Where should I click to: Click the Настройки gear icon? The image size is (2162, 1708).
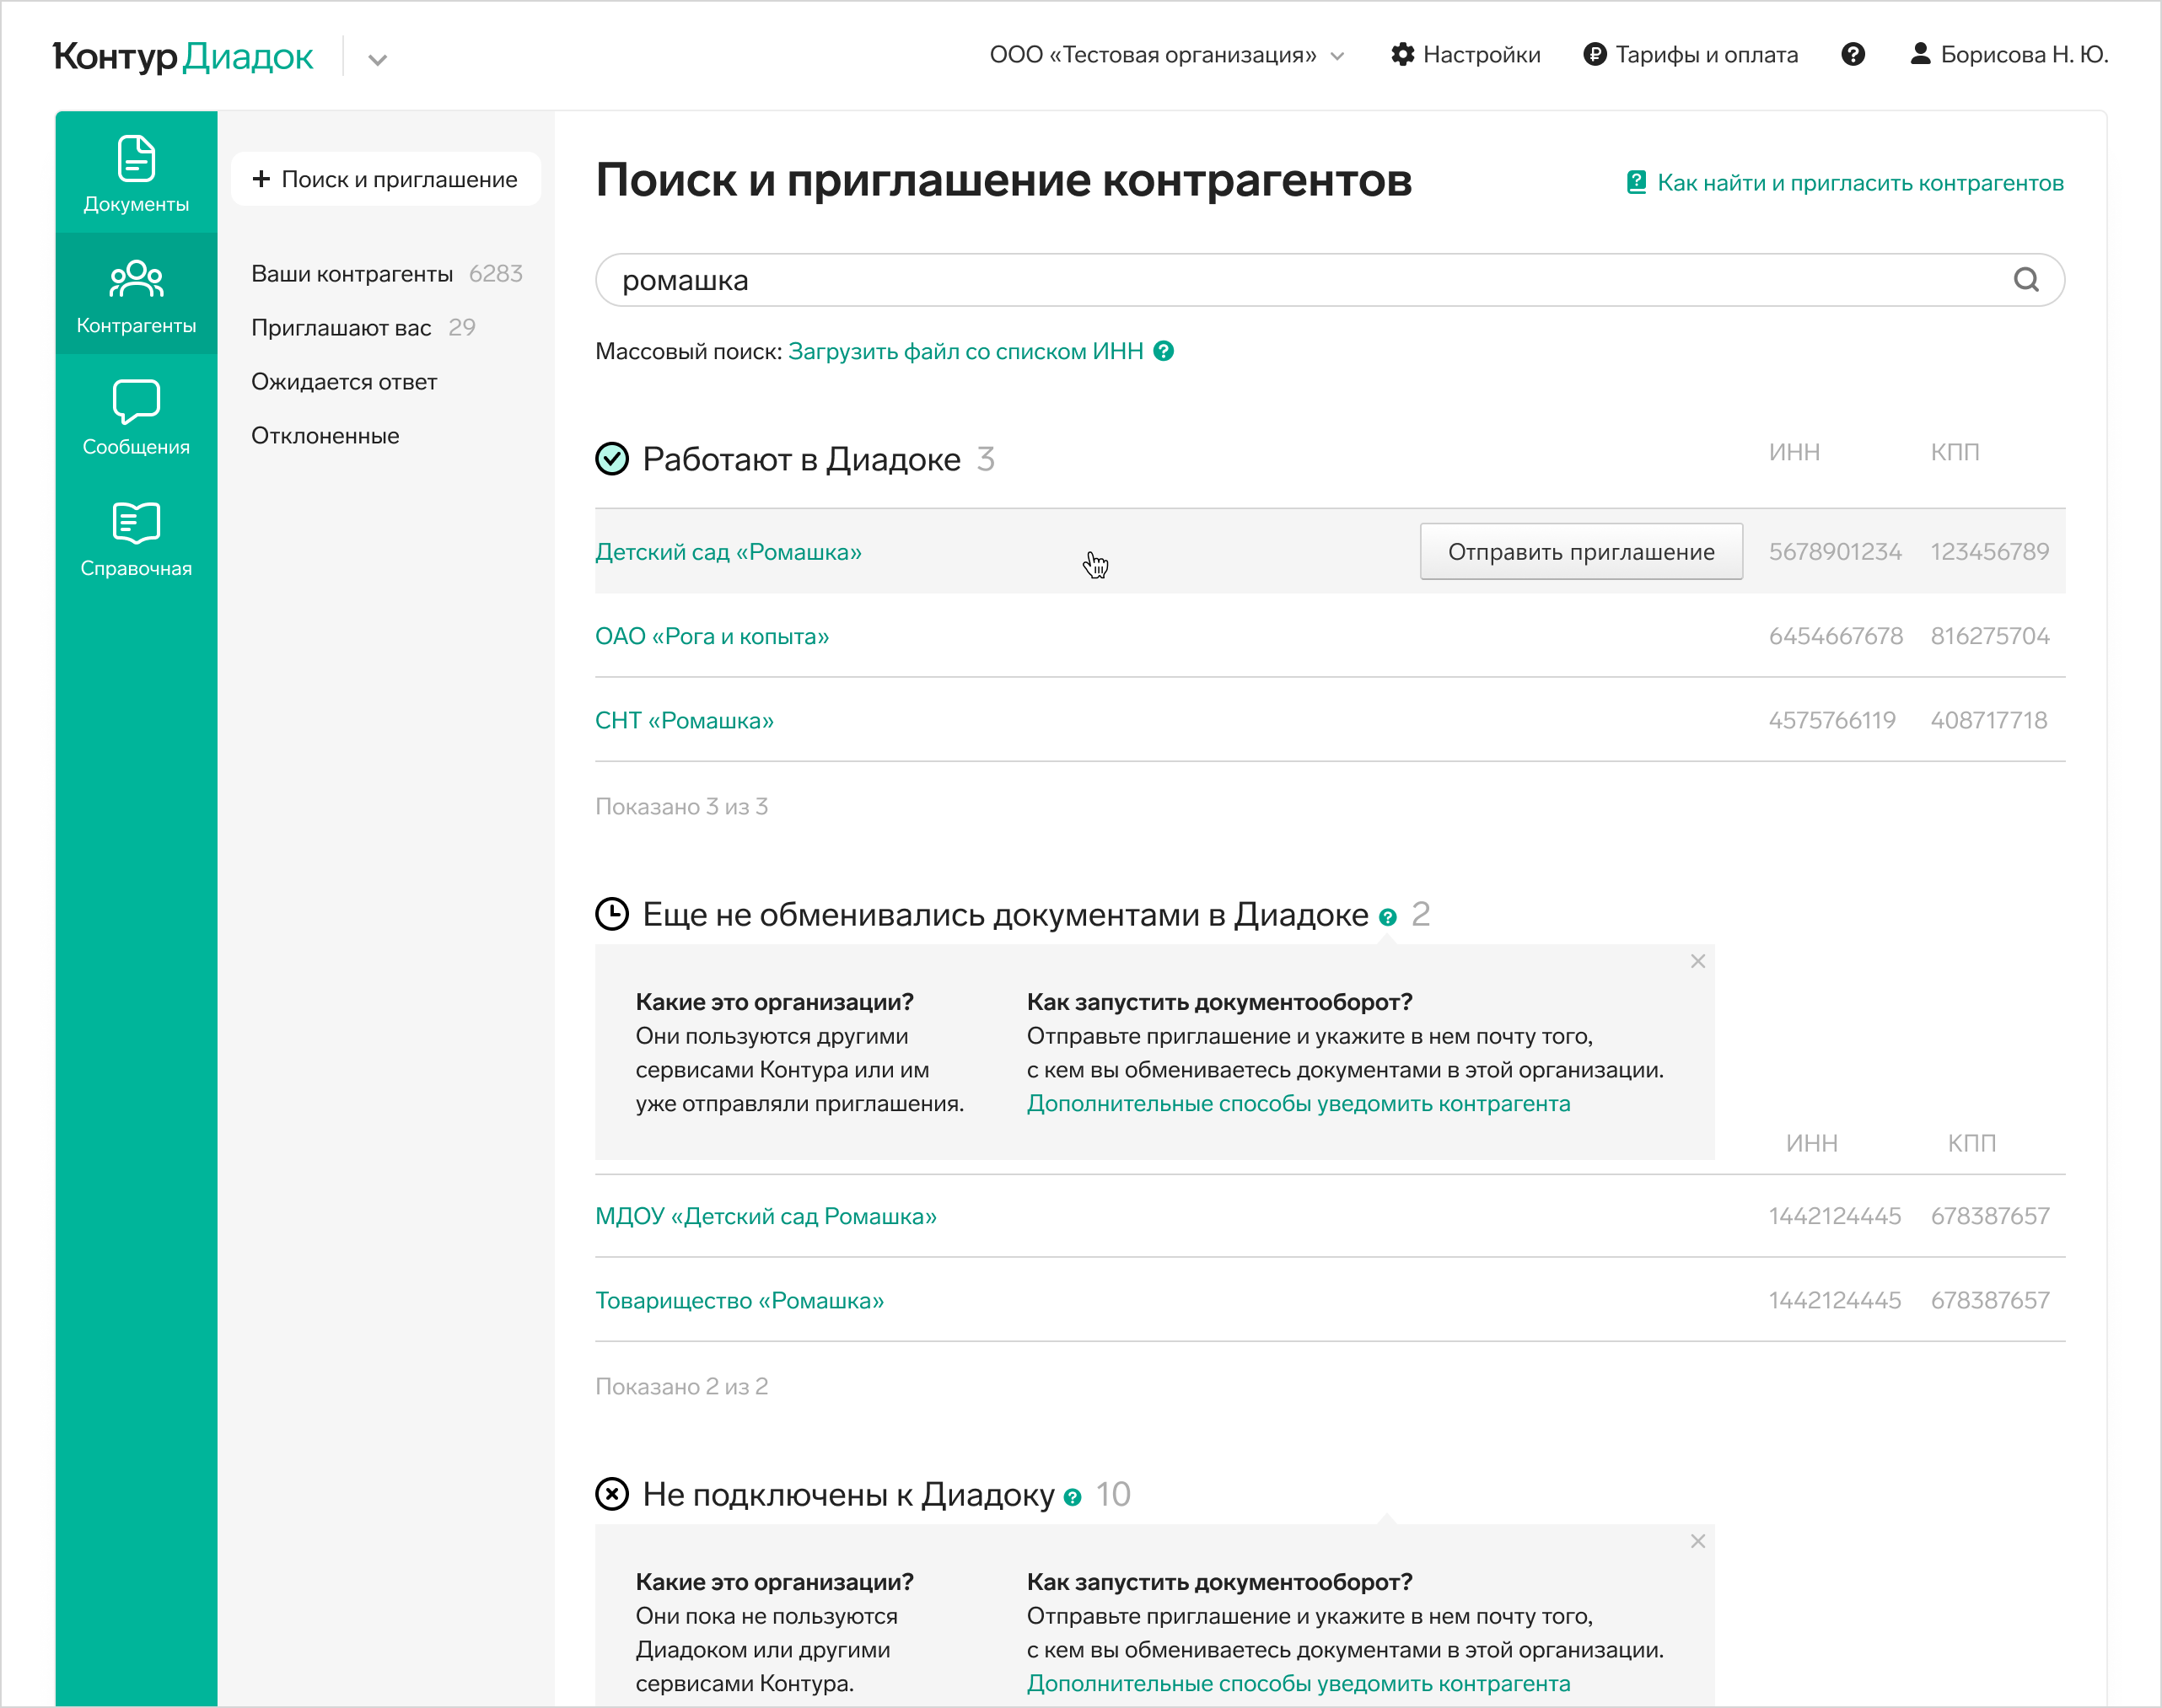(1403, 55)
